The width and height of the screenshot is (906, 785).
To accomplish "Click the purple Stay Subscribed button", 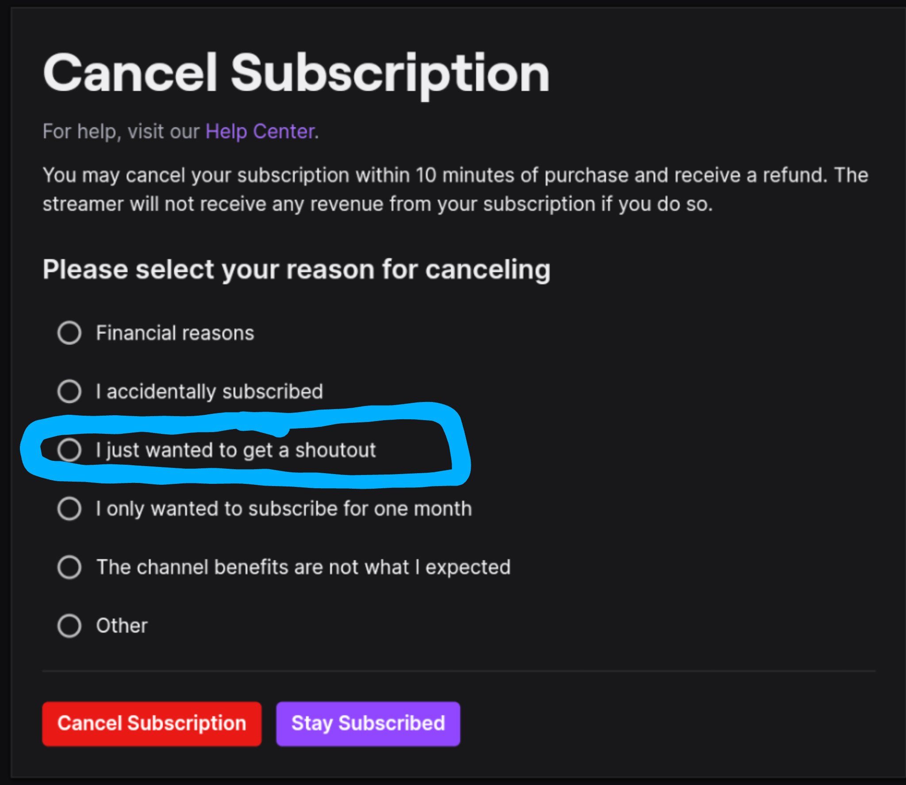I will [x=368, y=724].
